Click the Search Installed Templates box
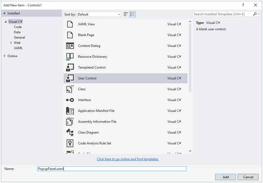Viewport: 263px width, 183px height. [x=223, y=14]
